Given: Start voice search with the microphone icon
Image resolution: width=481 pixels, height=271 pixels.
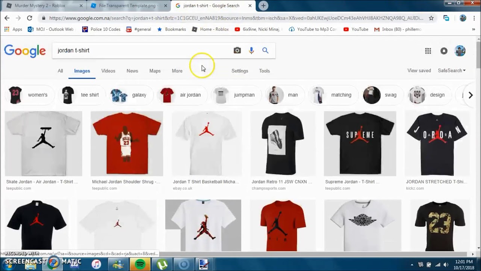Looking at the screenshot, I should tap(251, 50).
